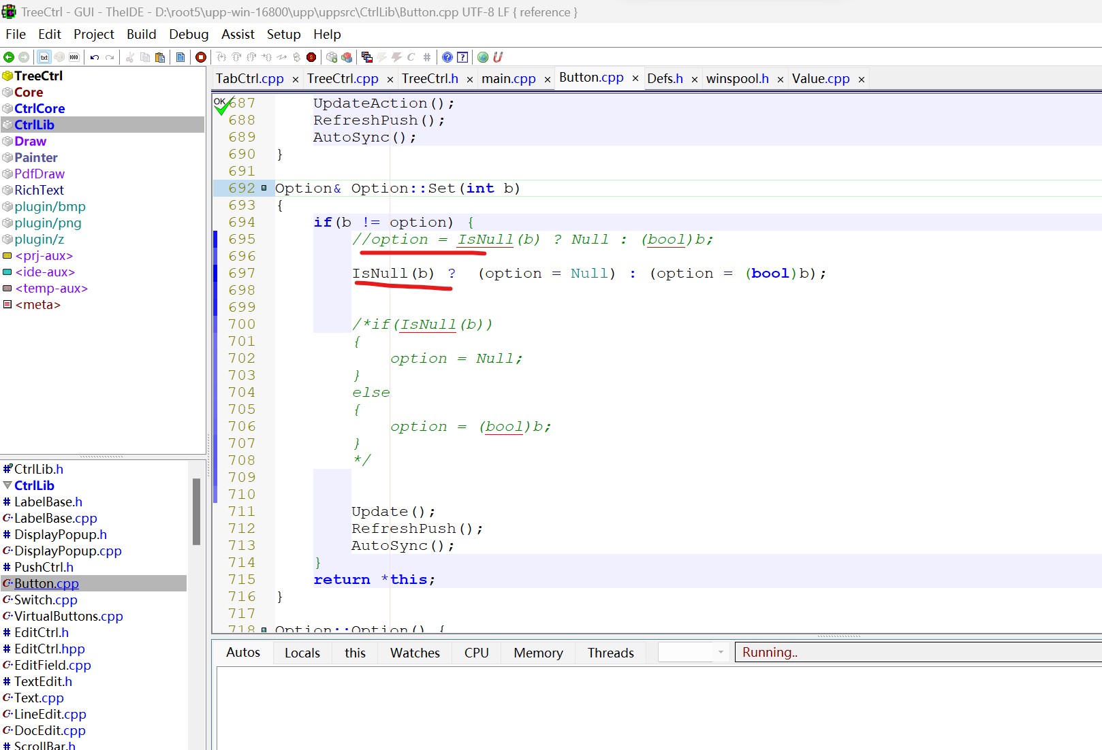Click the Paste clipboard icon
The width and height of the screenshot is (1102, 750).
160,57
